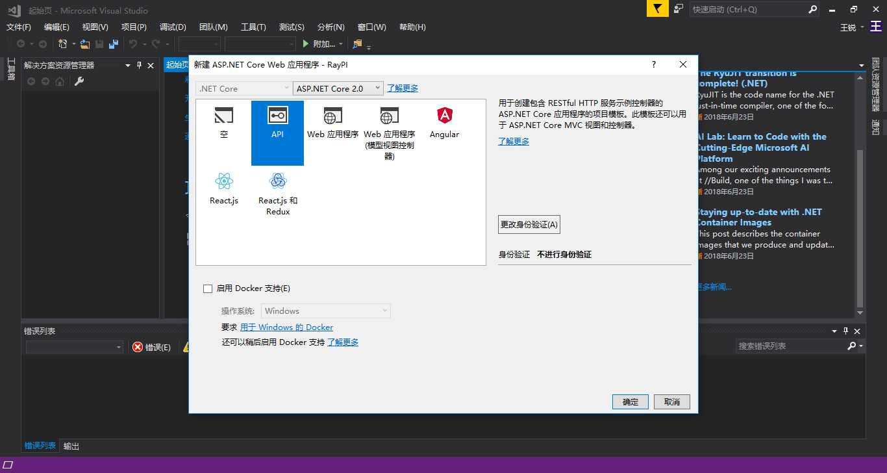Image resolution: width=887 pixels, height=473 pixels.
Task: Open 了解更多 link under template description
Action: 514,141
